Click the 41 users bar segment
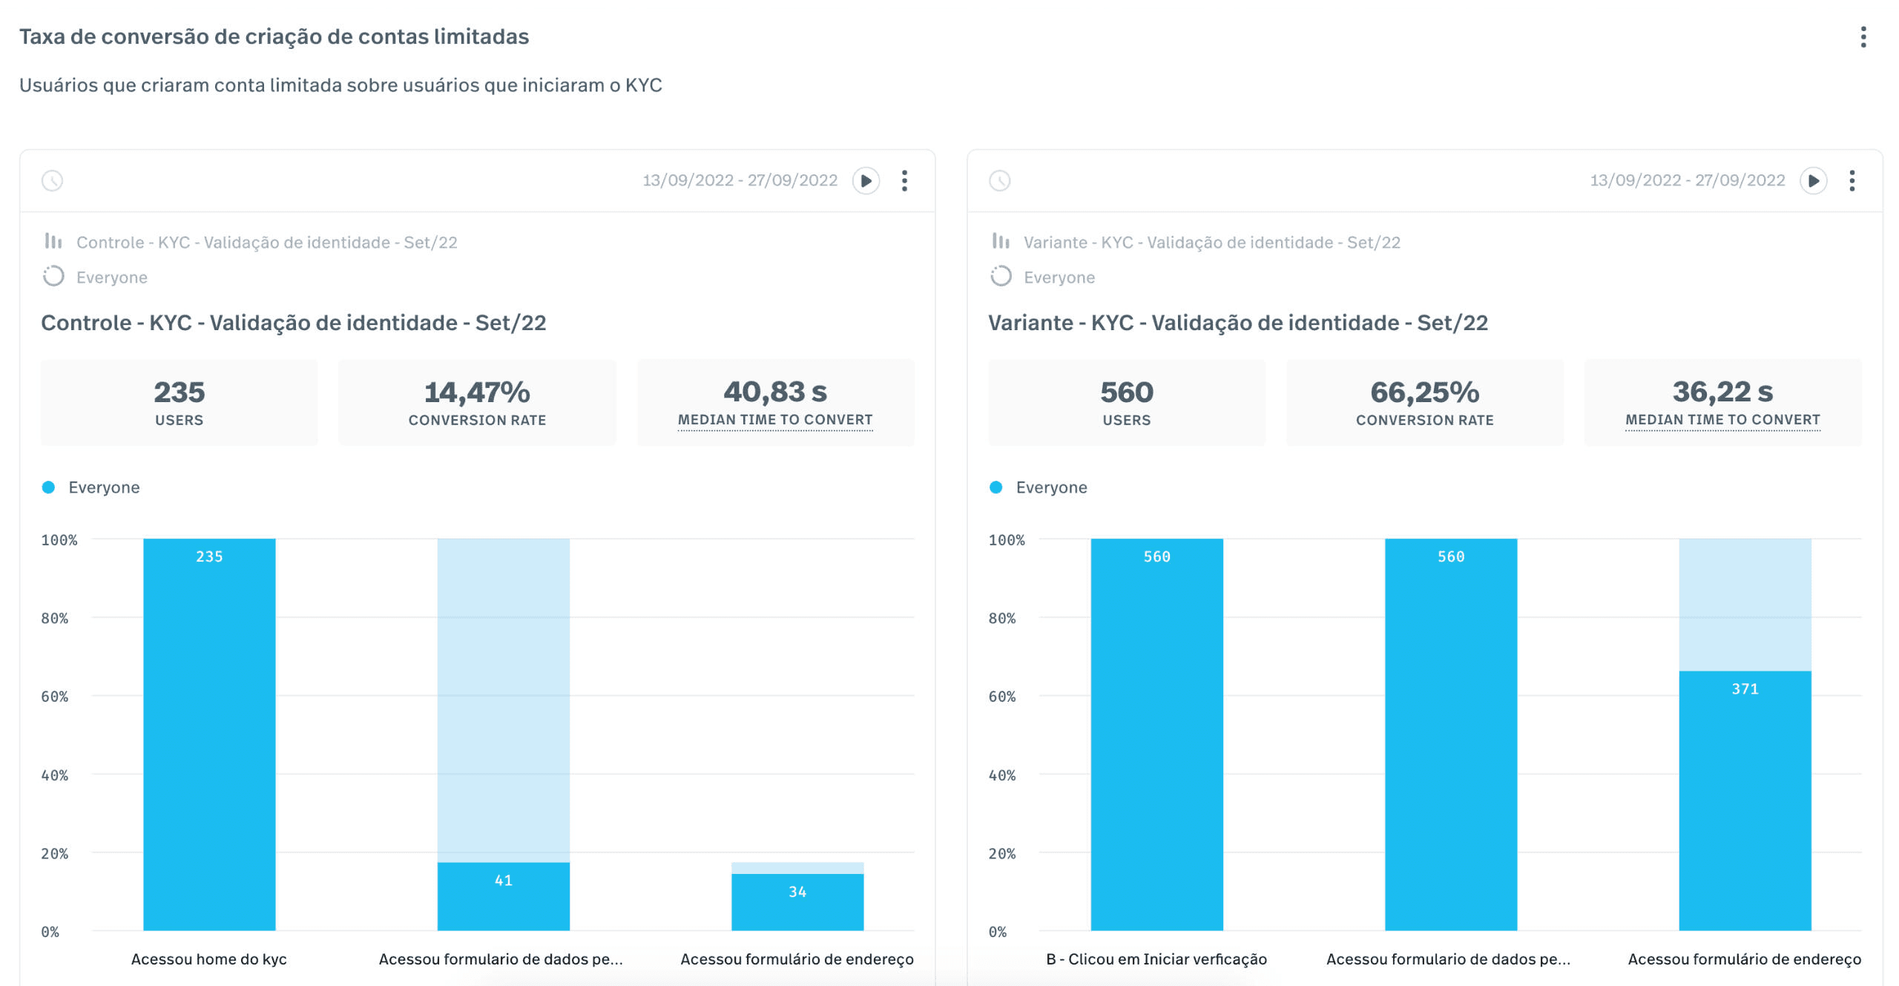Image resolution: width=1899 pixels, height=986 pixels. click(503, 895)
